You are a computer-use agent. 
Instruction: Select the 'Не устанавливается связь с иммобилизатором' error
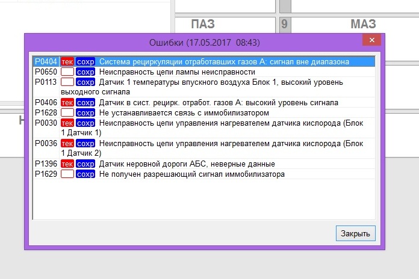click(x=184, y=112)
